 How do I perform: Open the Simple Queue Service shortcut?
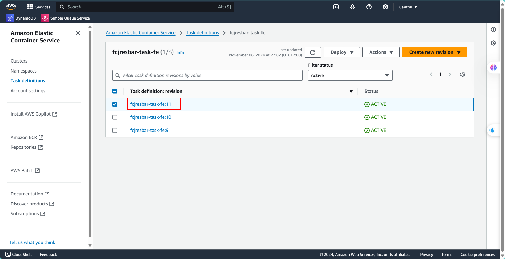pyautogui.click(x=66, y=18)
